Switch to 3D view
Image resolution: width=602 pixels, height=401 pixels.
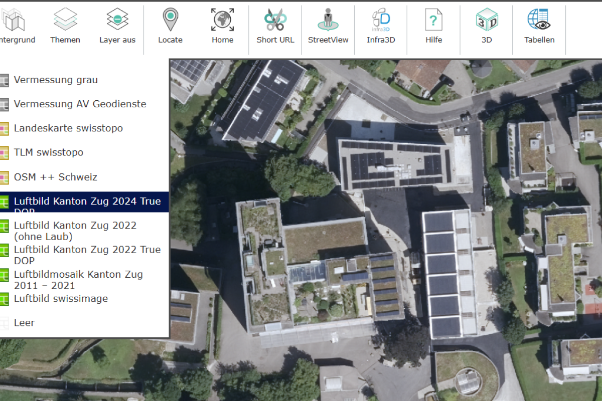tap(486, 20)
